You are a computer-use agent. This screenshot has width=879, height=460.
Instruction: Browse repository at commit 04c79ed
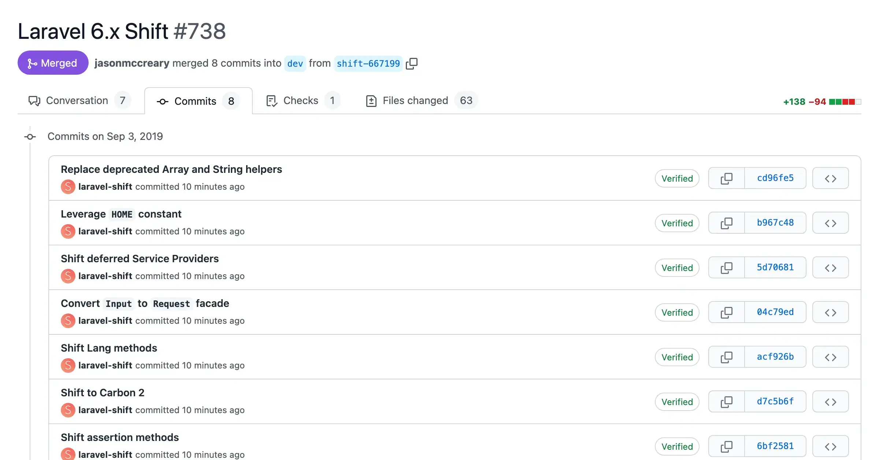click(830, 312)
